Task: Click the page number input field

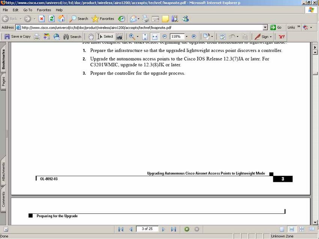Action: tap(147, 229)
